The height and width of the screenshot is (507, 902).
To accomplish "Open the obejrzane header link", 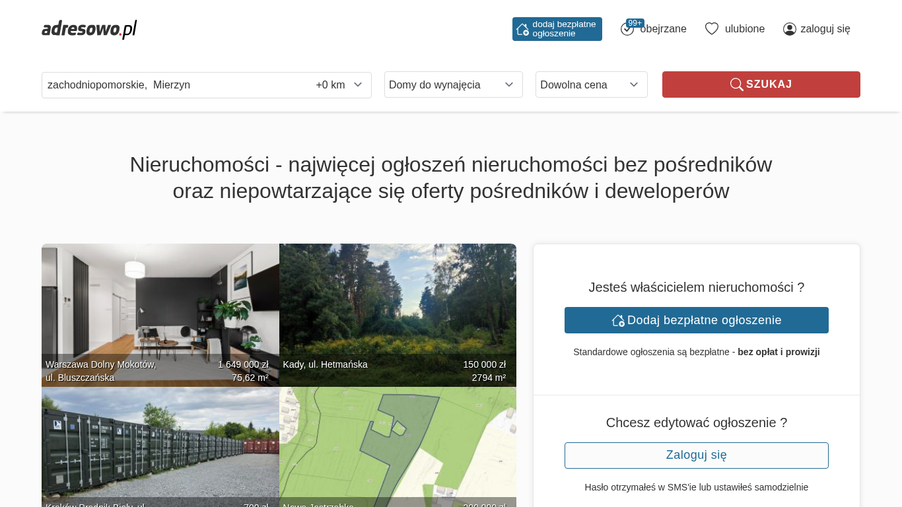I will [x=663, y=29].
